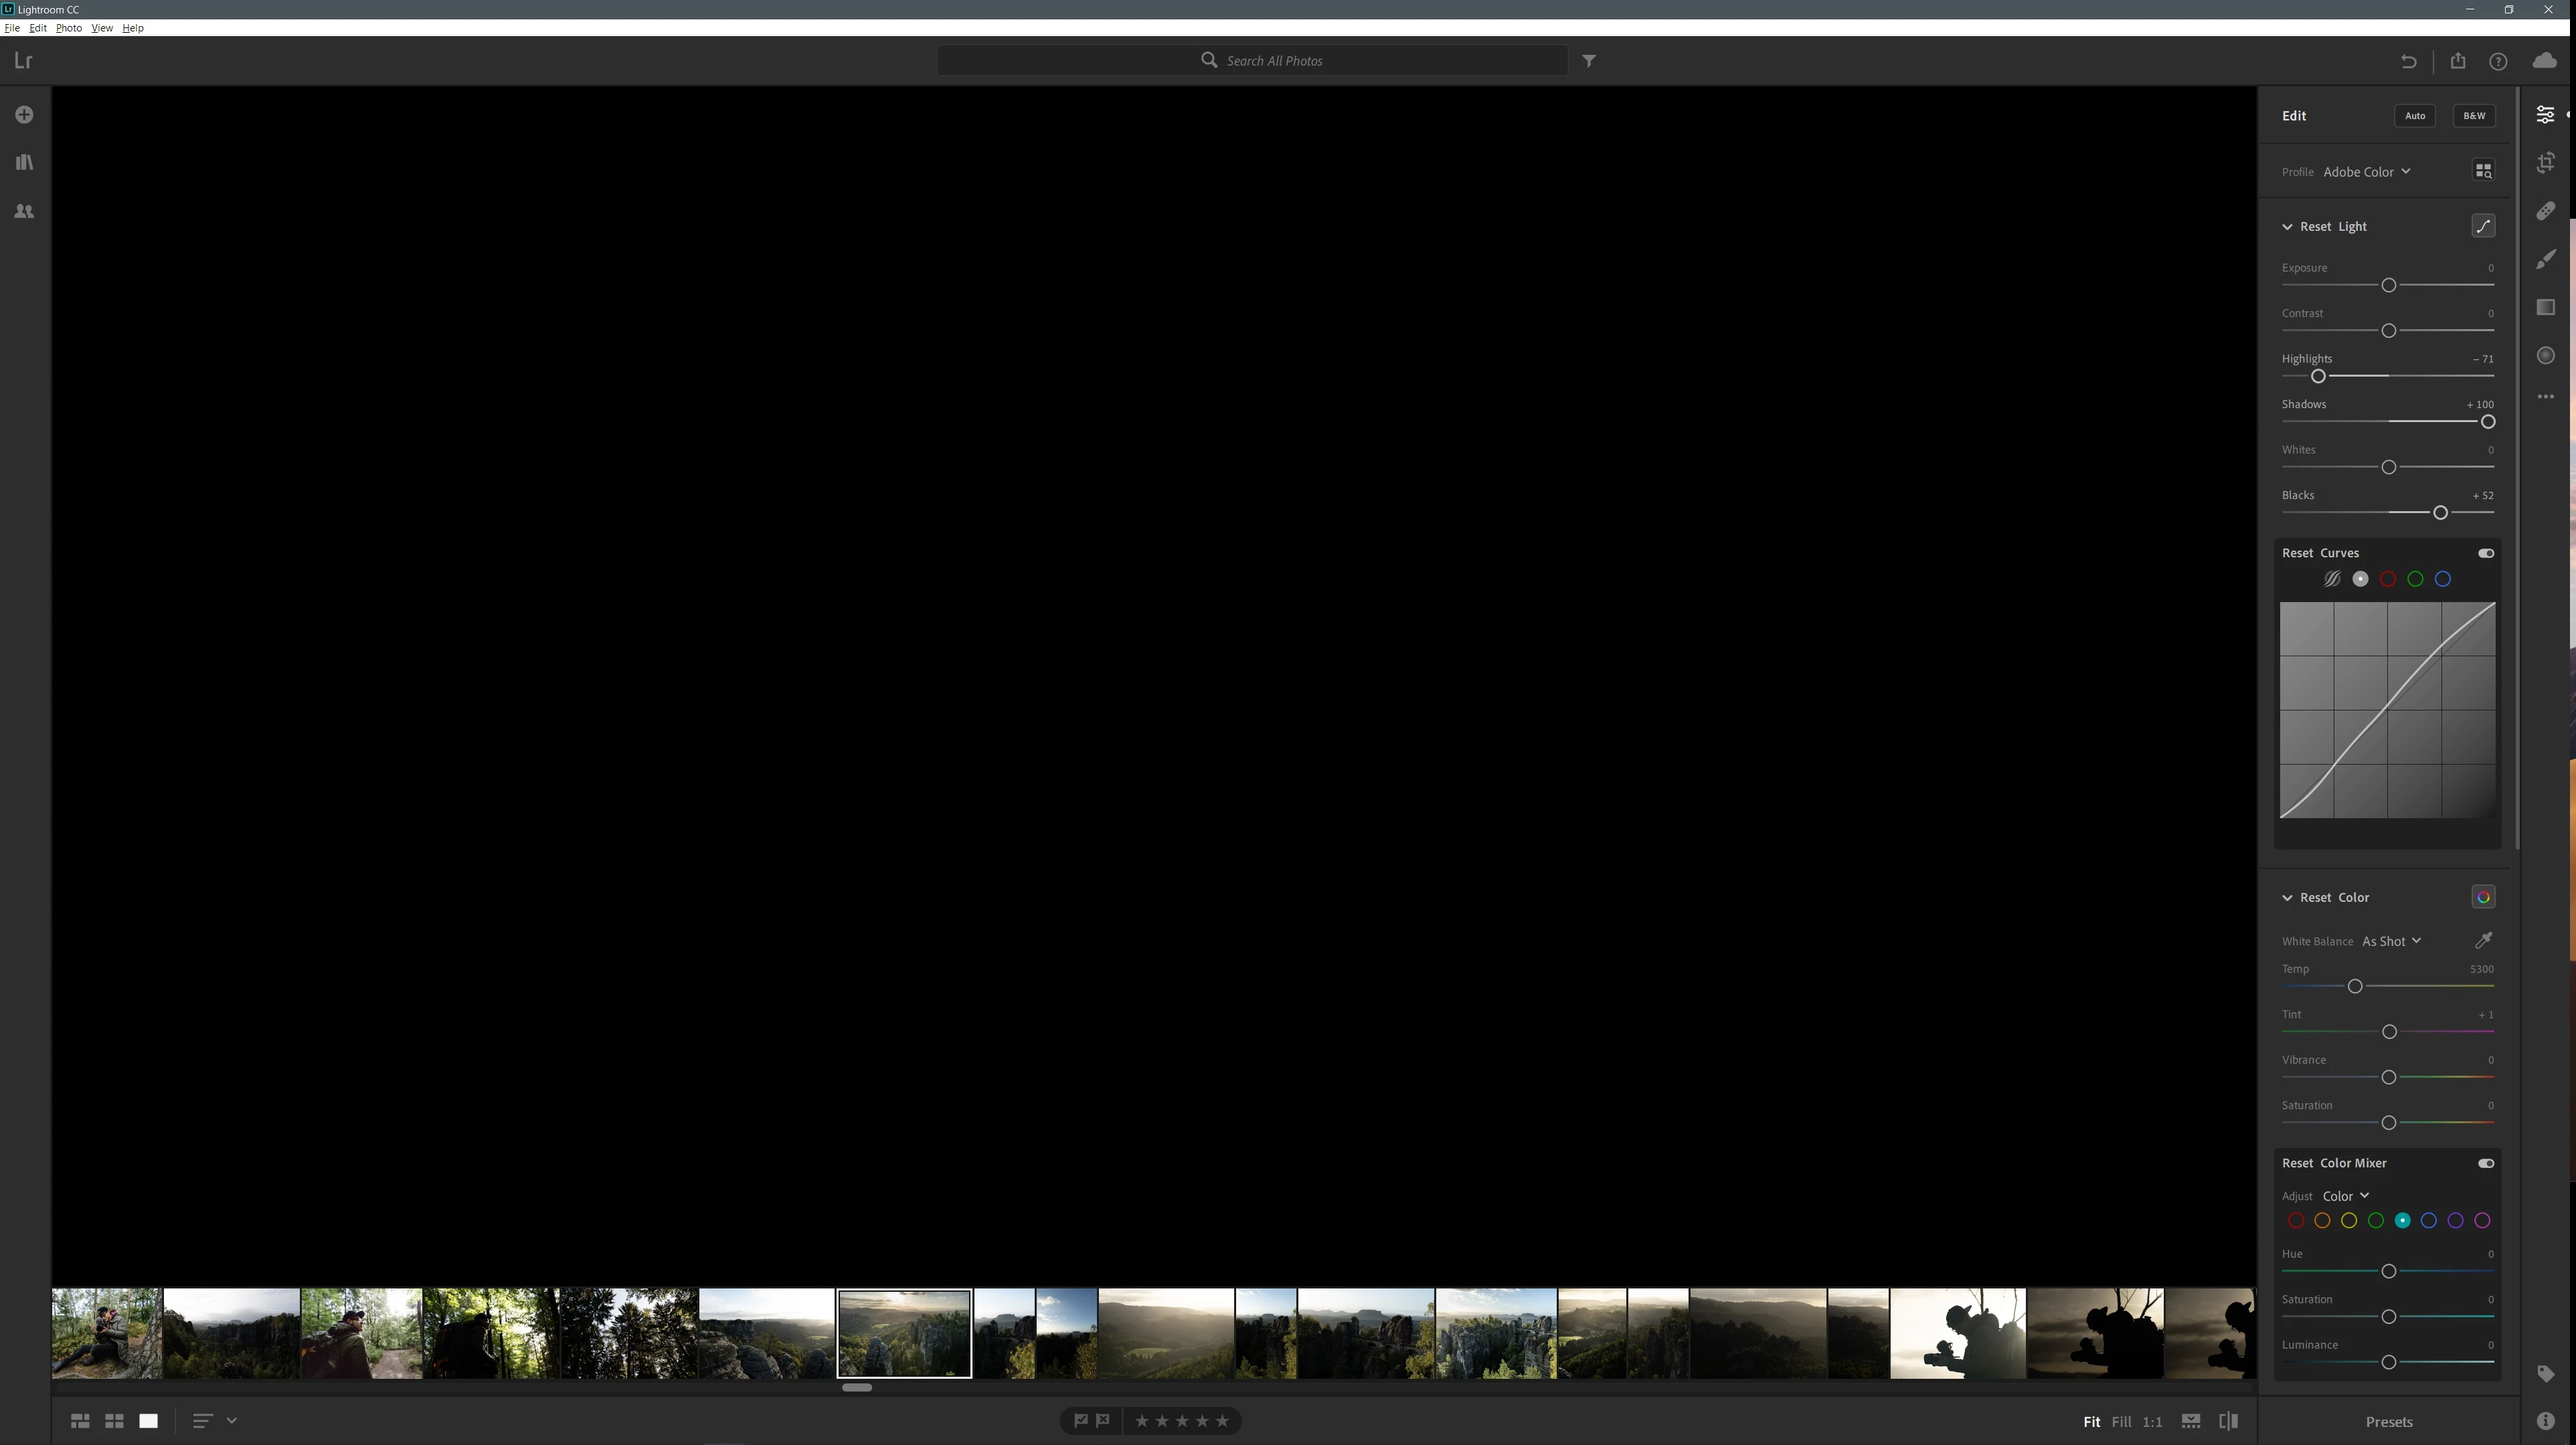This screenshot has width=2576, height=1445.
Task: Open the View menu
Action: [102, 28]
